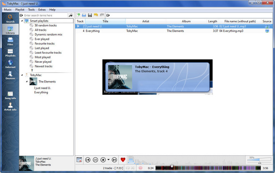Open the Music menu

(x=8, y=10)
